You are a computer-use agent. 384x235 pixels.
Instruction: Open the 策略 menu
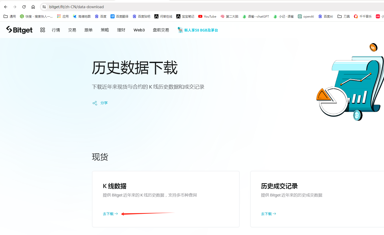(105, 30)
